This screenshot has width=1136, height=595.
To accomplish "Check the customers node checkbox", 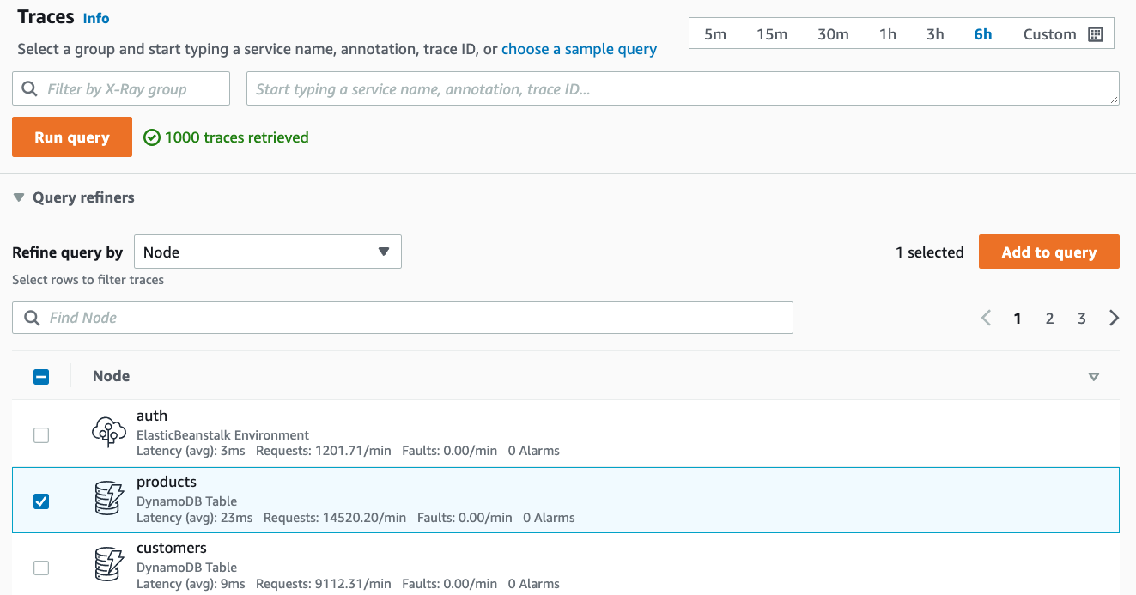I will (41, 568).
